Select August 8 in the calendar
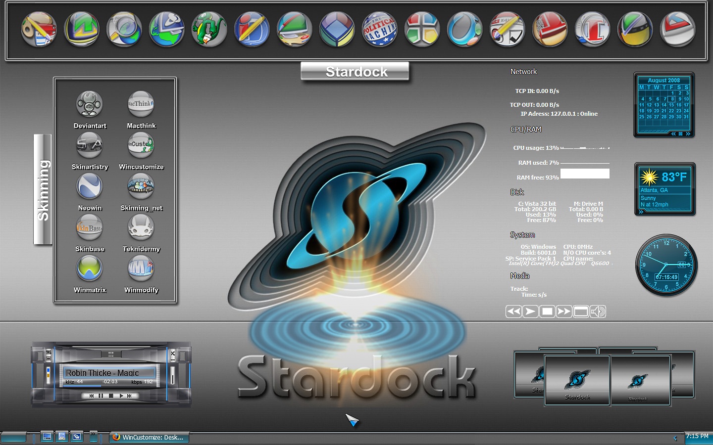Screen dimensions: 713x445 (671, 99)
